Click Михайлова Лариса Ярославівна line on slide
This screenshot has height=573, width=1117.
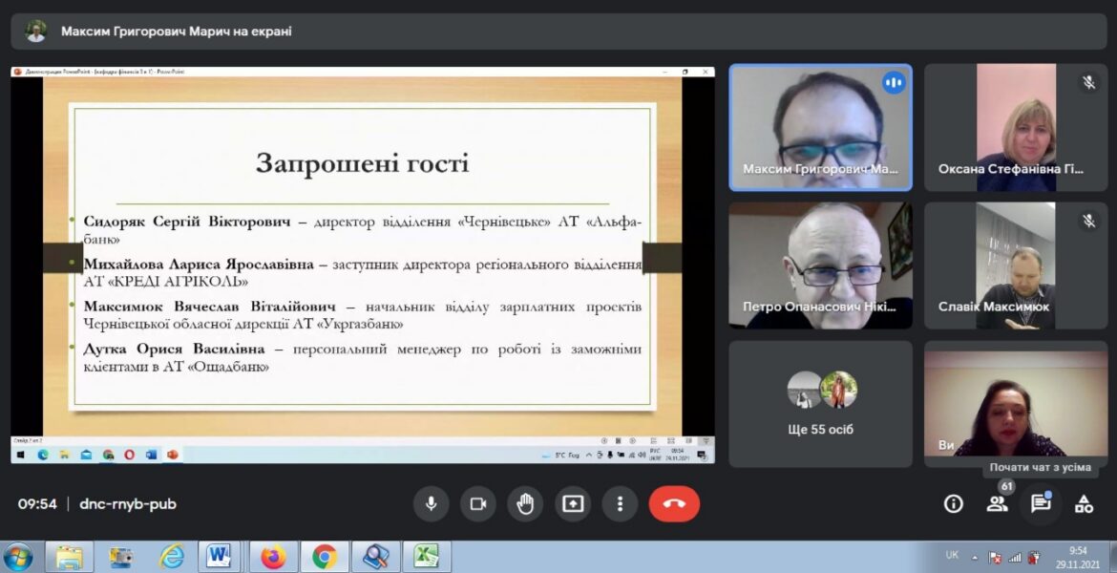coord(363,273)
